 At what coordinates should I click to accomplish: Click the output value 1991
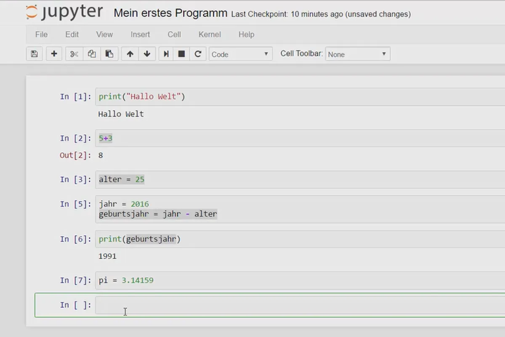pos(107,256)
